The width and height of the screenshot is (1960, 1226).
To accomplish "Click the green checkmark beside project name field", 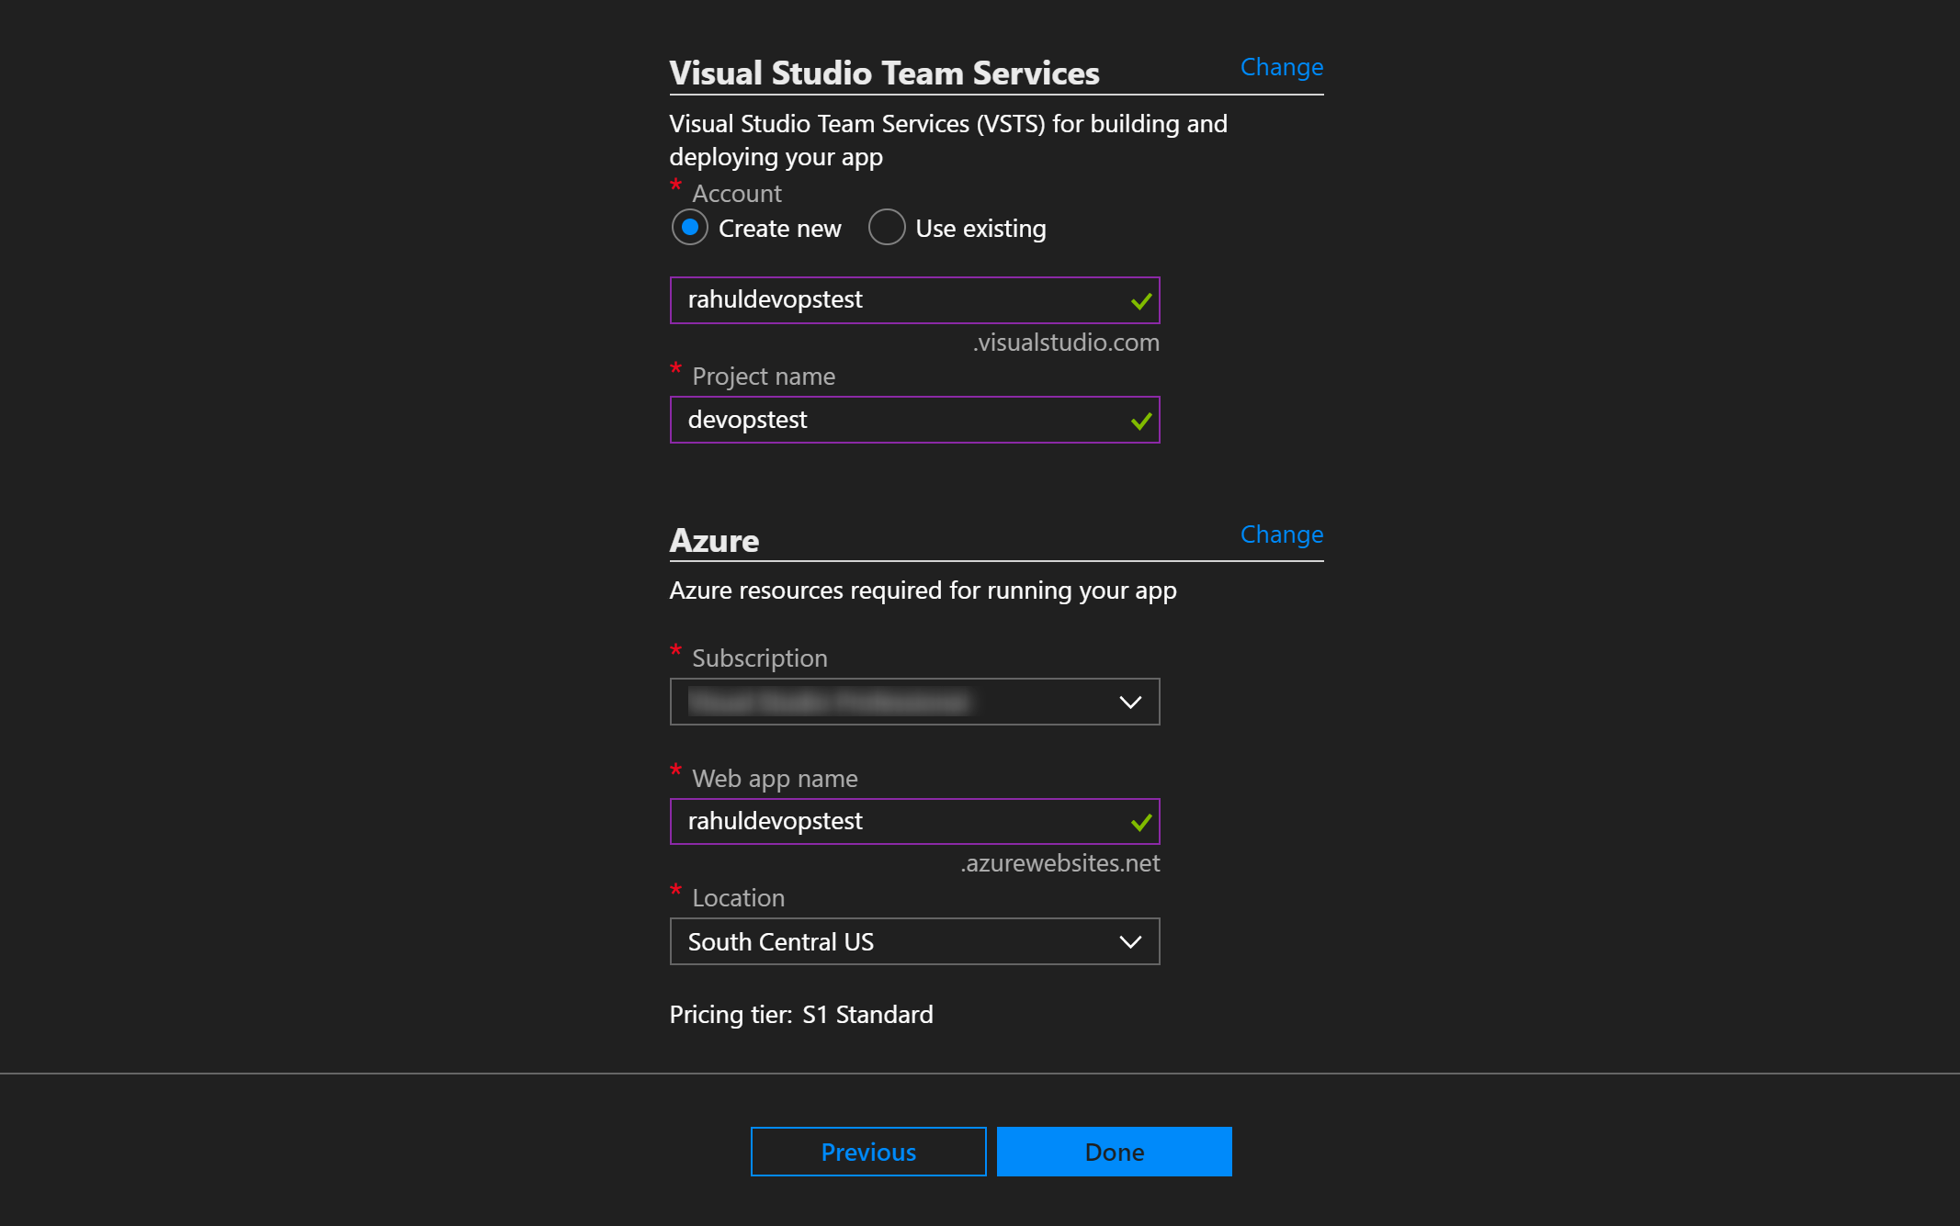I will coord(1141,421).
